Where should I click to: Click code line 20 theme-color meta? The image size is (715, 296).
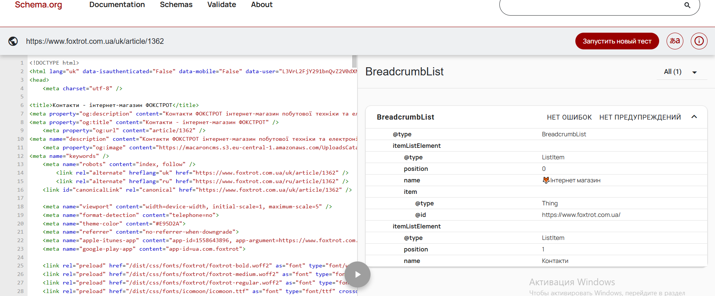point(114,224)
